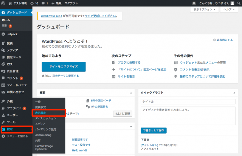Click the サイトをカスタマイズ button

[64, 67]
